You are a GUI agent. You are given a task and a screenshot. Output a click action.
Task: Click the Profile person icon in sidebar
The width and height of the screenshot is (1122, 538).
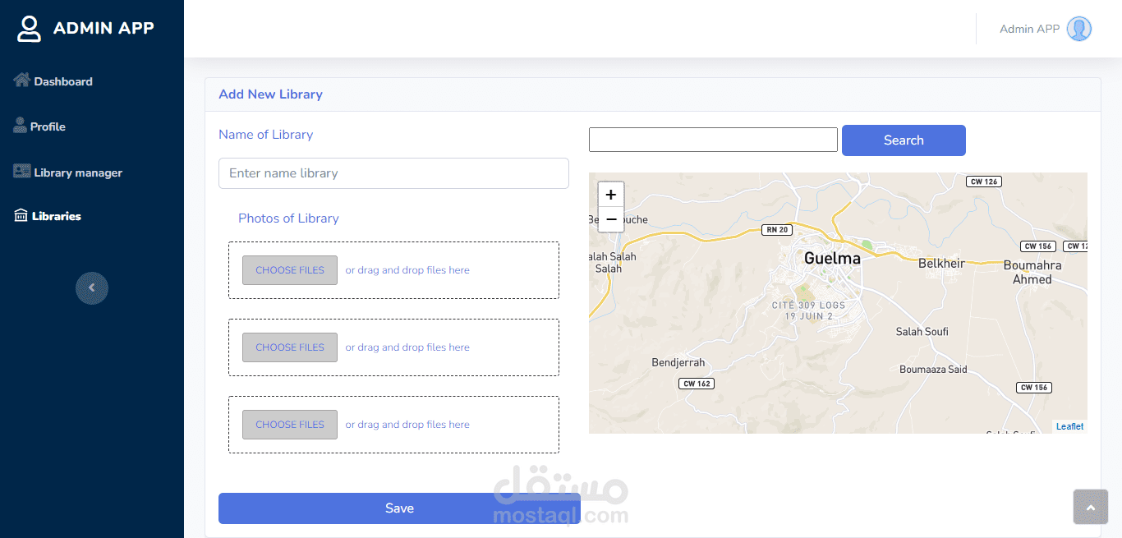point(21,126)
